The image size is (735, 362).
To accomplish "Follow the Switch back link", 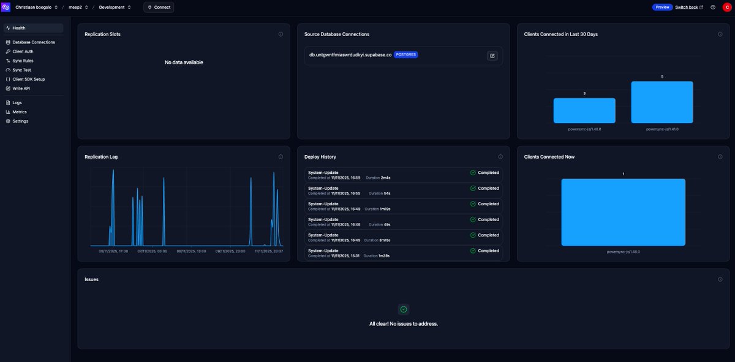I will 687,7.
